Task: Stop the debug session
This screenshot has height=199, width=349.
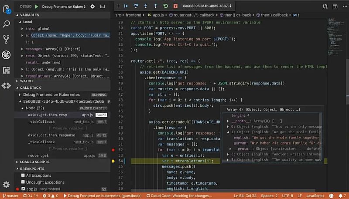Action: (x=175, y=6)
